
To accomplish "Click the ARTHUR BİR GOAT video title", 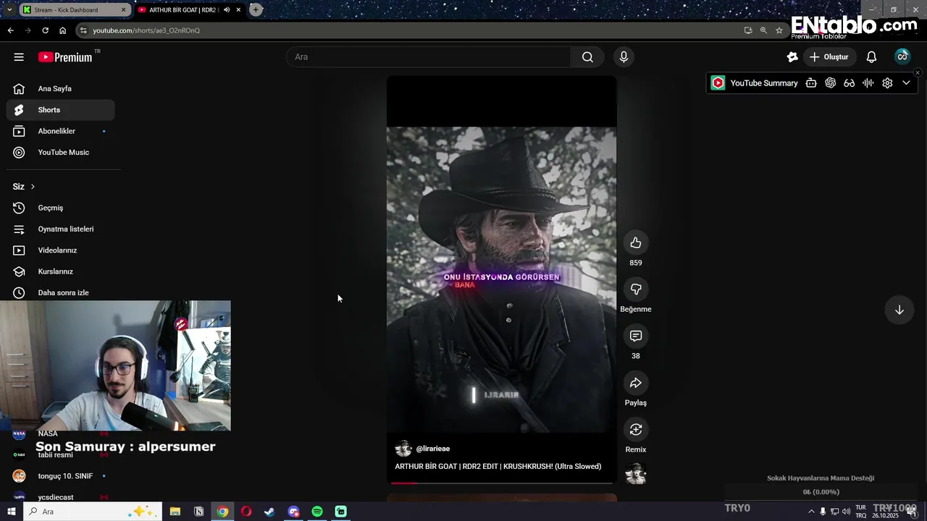I will click(x=498, y=467).
